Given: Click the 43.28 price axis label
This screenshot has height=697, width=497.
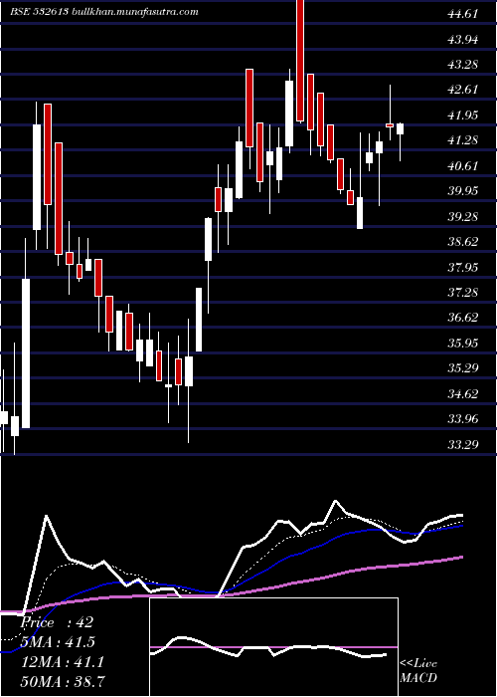Looking at the screenshot, I should (x=463, y=65).
